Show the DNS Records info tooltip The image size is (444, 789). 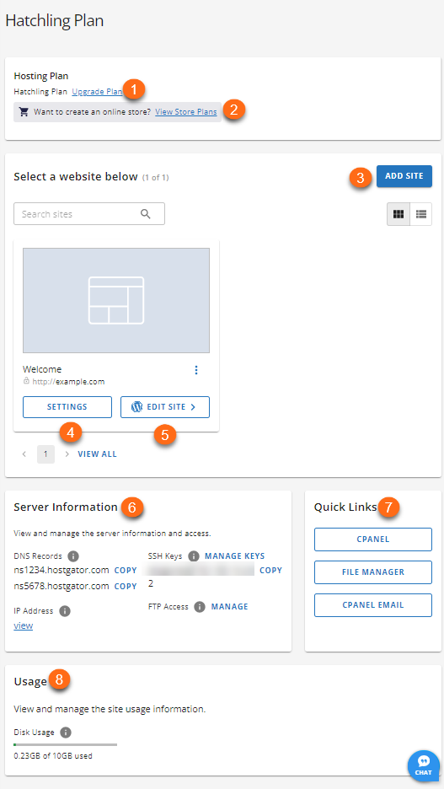click(73, 556)
